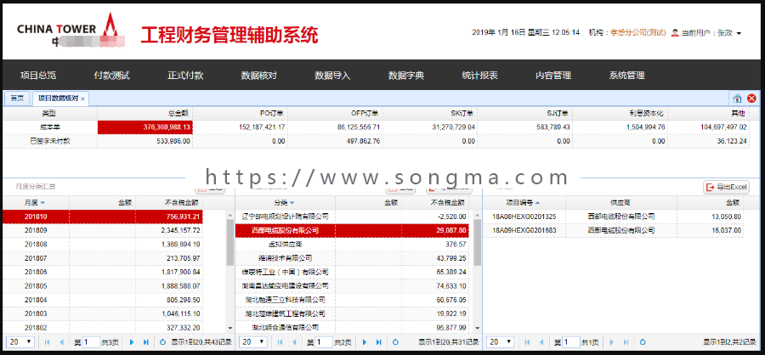Viewport: 765px width, 355px height.
Task: Select project 18A08HEXG0201325 row
Action: pos(613,217)
